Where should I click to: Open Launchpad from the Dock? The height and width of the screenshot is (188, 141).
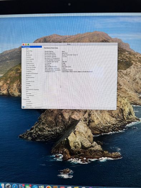pos(8,186)
